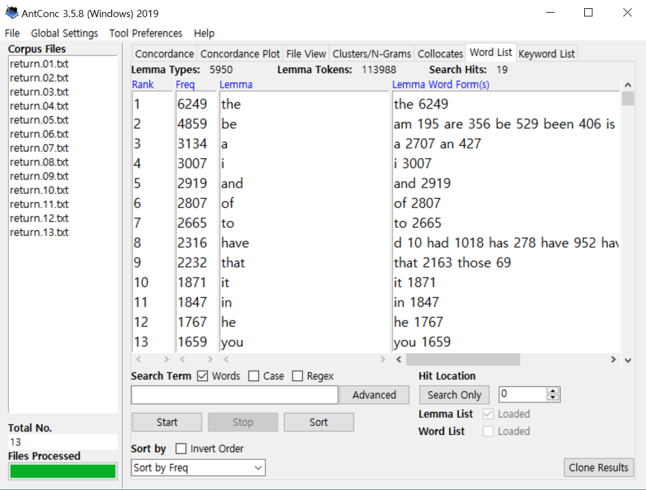
Task: Select return.12.txt in Corpus Files
Action: 39,218
